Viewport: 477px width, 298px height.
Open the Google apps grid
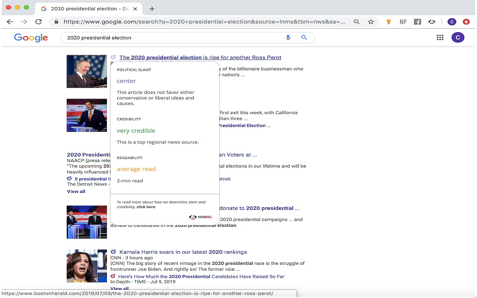pyautogui.click(x=440, y=37)
